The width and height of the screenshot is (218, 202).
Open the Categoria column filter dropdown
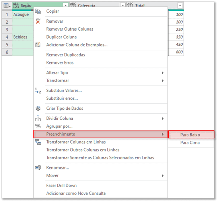[123, 5]
